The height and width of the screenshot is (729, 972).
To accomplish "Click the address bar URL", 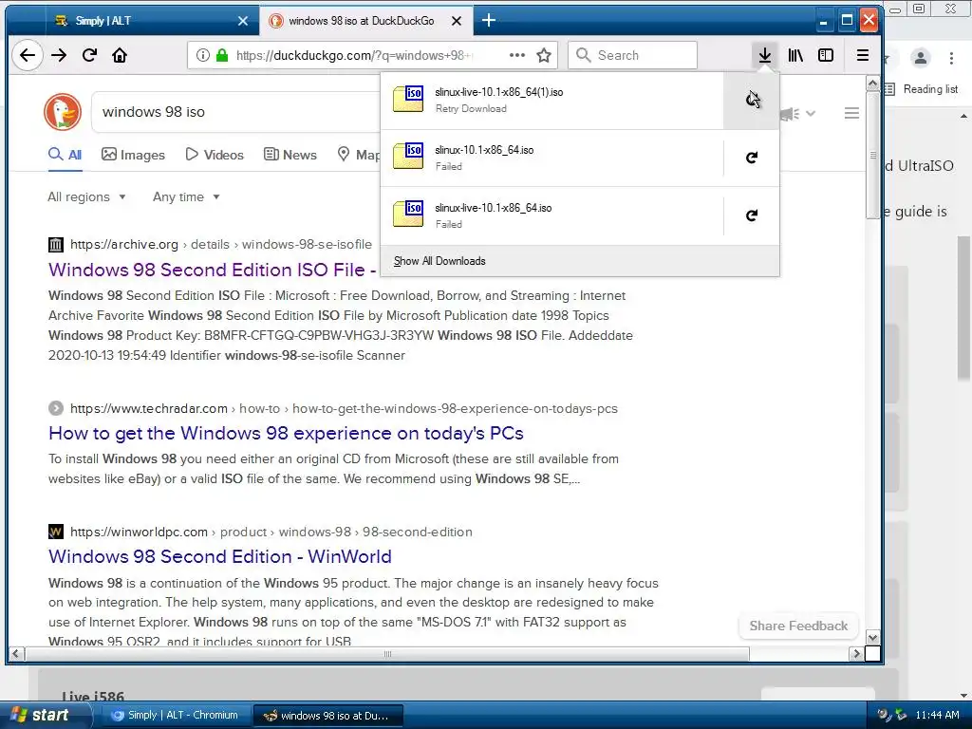I will pyautogui.click(x=355, y=55).
